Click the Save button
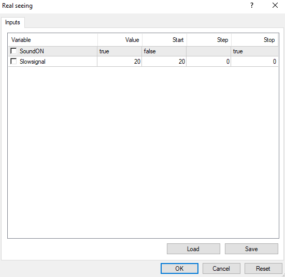This screenshot has width=285, height=277. 251,249
